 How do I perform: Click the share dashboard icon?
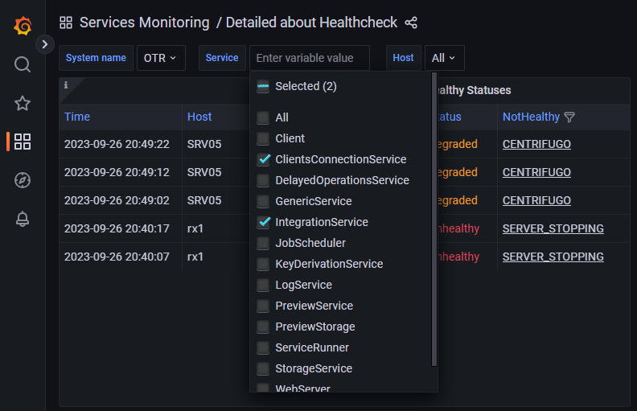411,23
